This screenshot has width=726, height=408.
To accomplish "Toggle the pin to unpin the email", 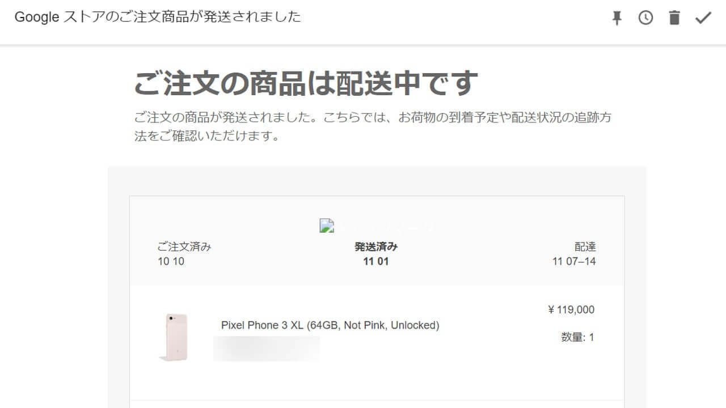I will [616, 18].
